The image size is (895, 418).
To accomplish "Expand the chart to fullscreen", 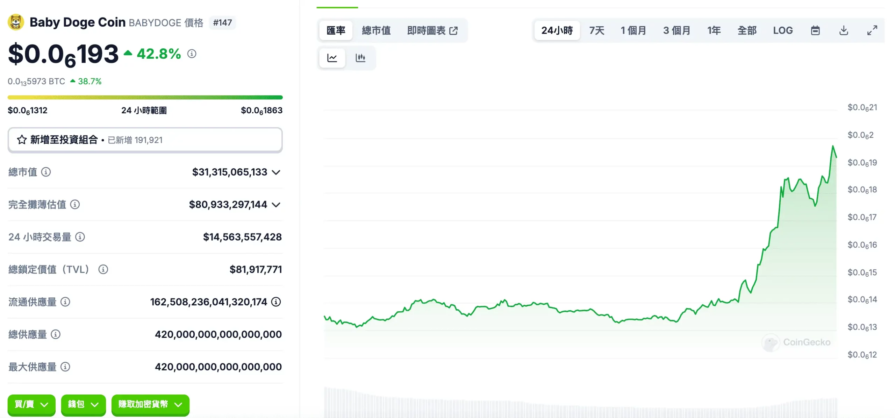I will (x=872, y=30).
